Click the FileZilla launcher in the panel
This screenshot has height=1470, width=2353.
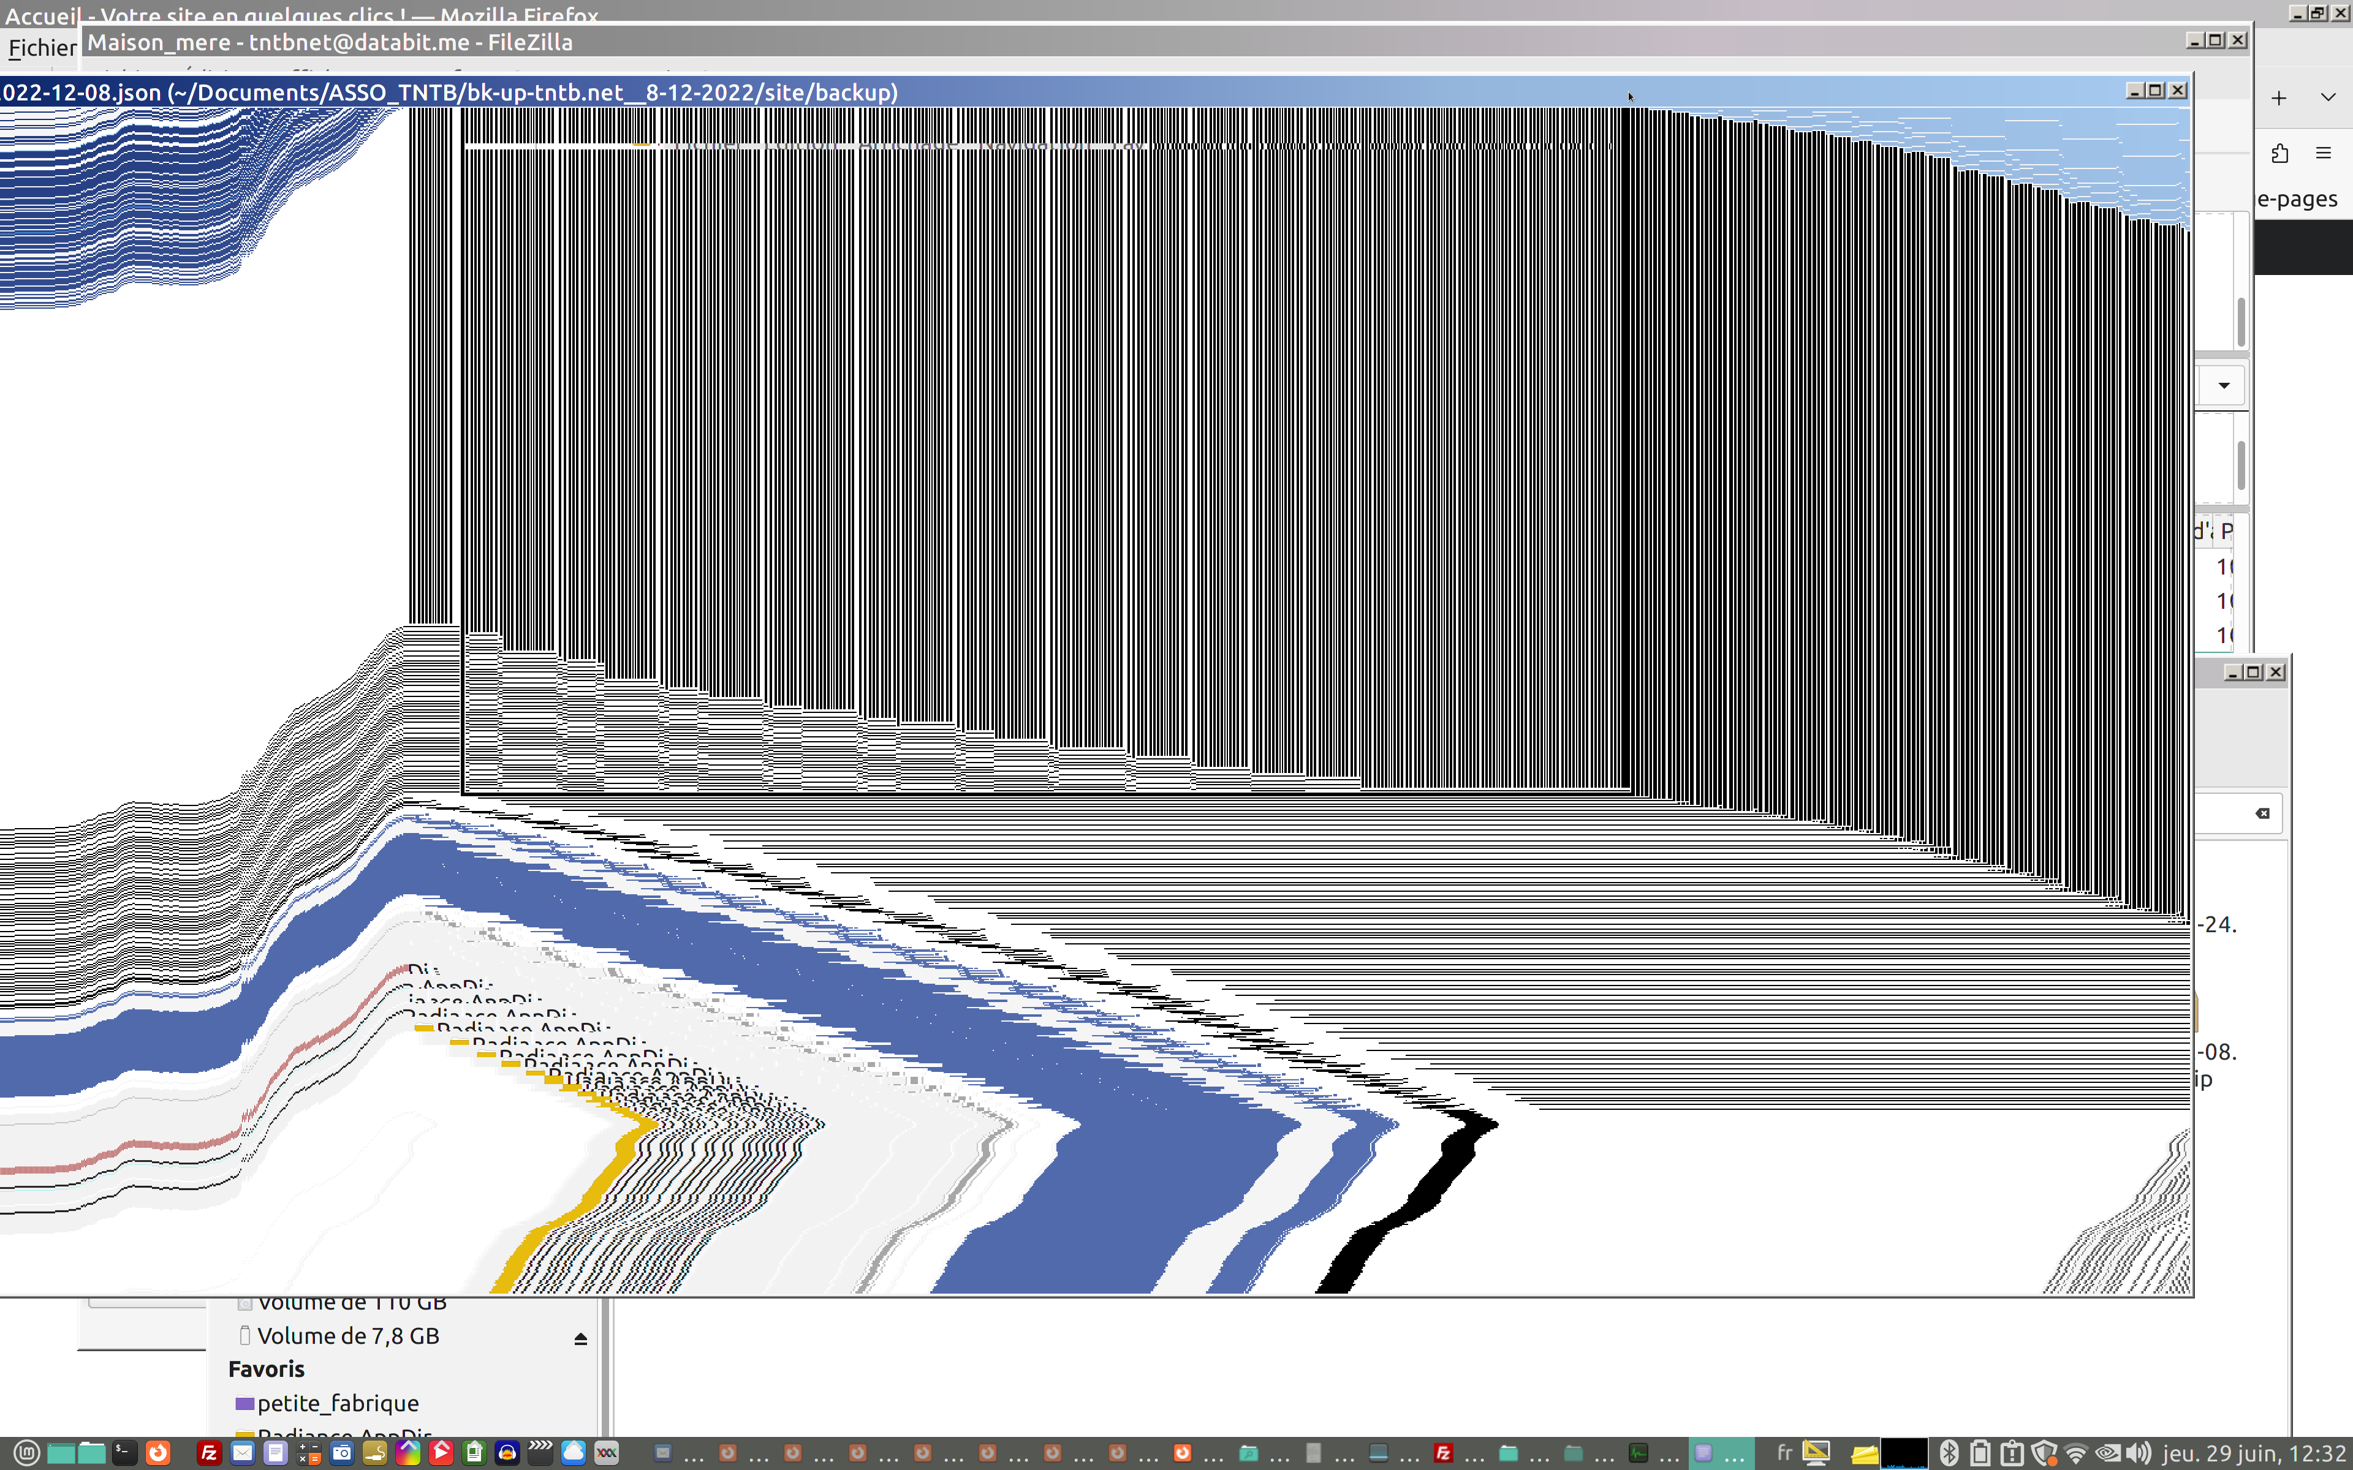[209, 1452]
